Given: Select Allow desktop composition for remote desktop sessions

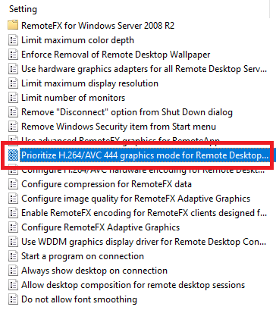Looking at the screenshot, I should (x=133, y=285).
